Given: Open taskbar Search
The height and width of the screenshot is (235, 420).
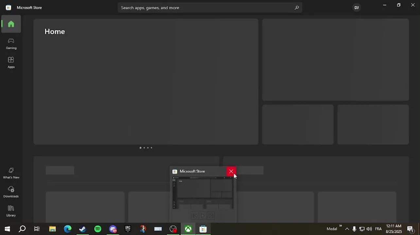Looking at the screenshot, I should [22, 229].
